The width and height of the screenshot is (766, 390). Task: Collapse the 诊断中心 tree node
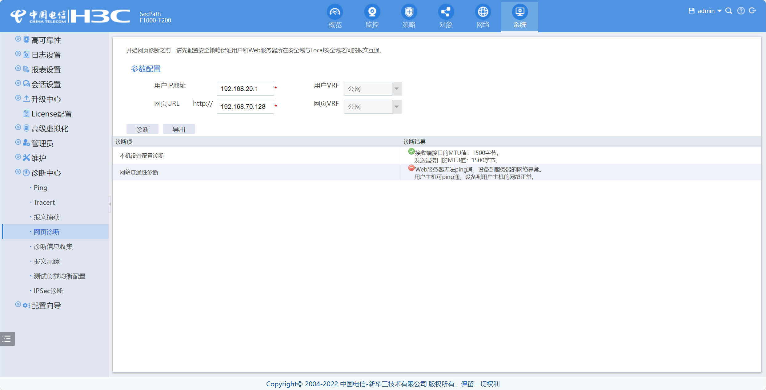(18, 172)
